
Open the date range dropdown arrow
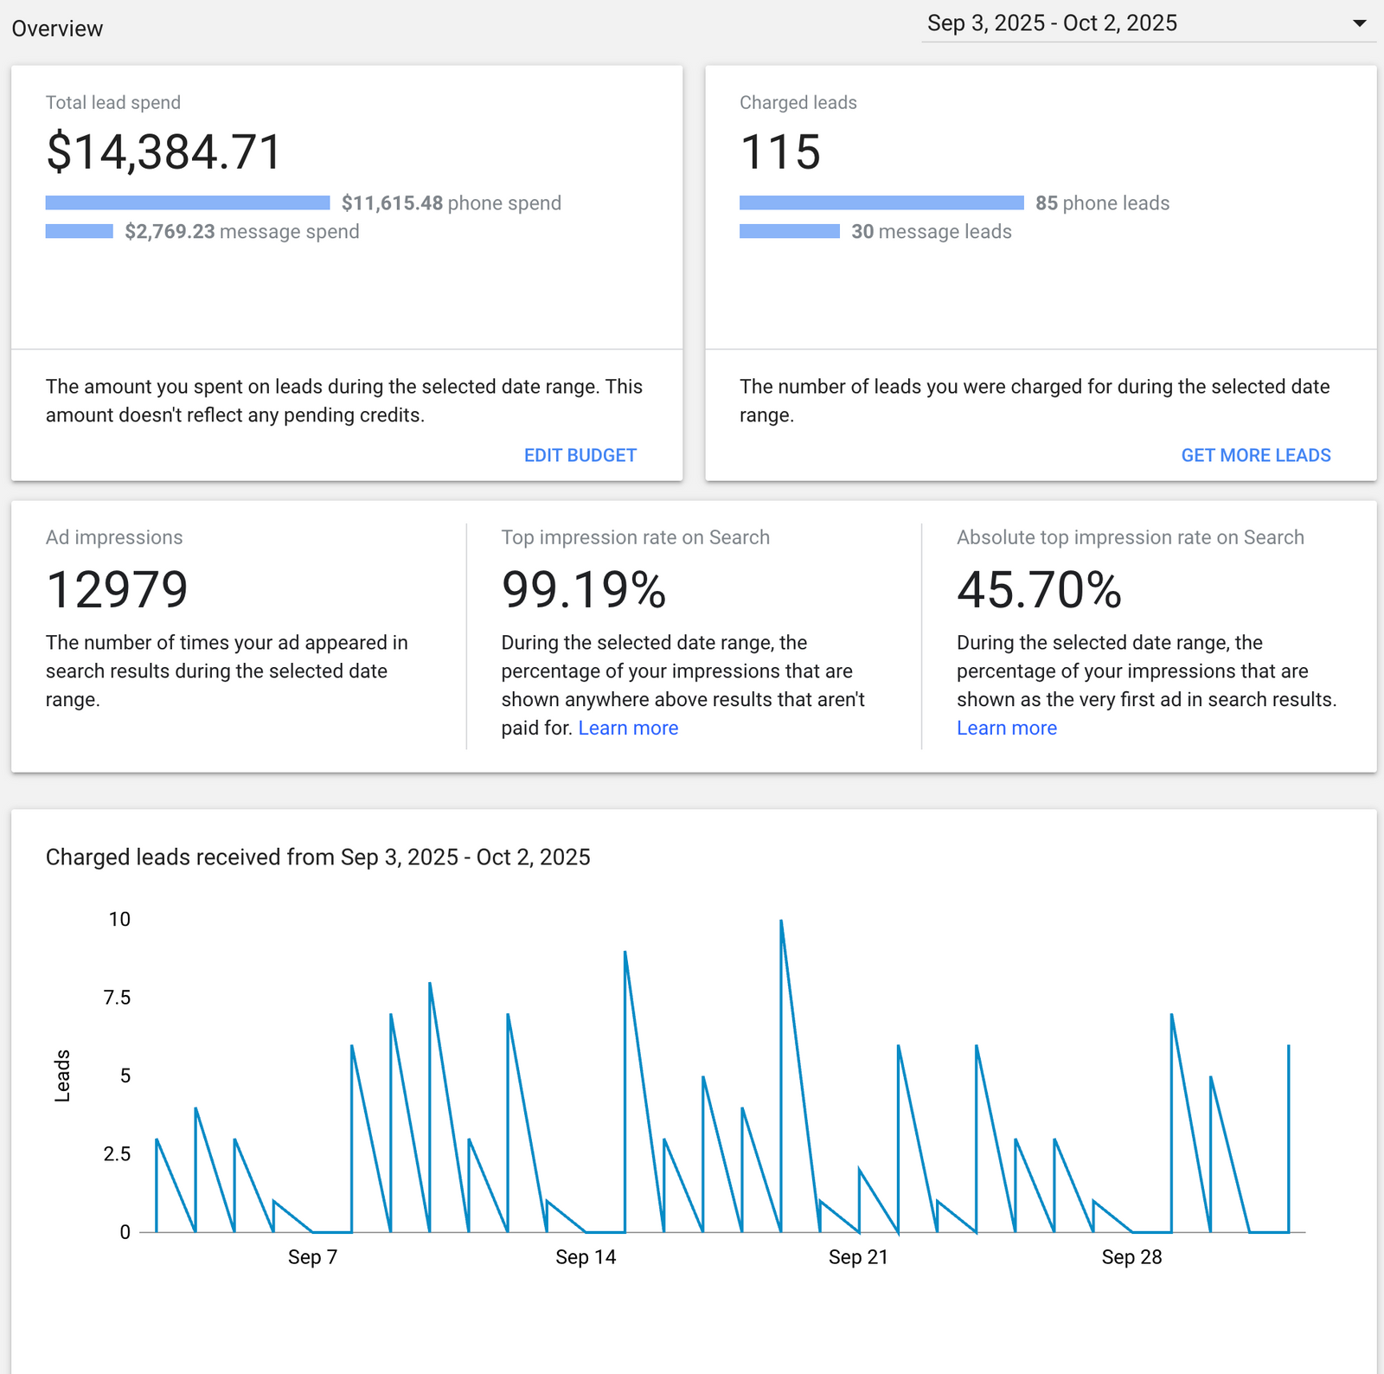pyautogui.click(x=1359, y=23)
